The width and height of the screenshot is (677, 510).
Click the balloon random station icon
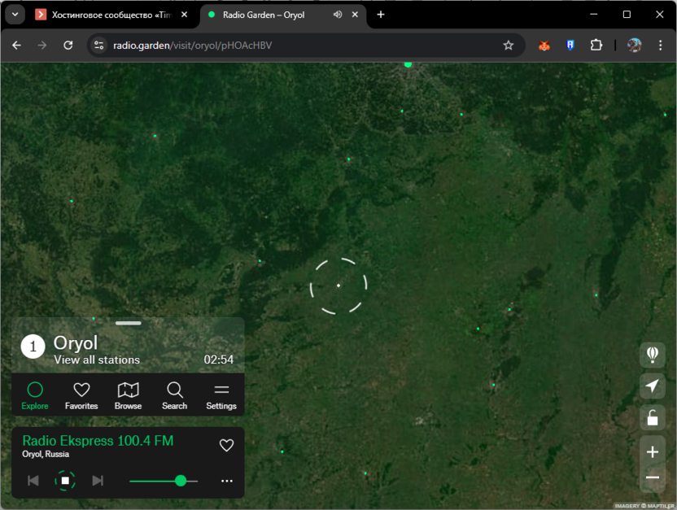click(652, 355)
